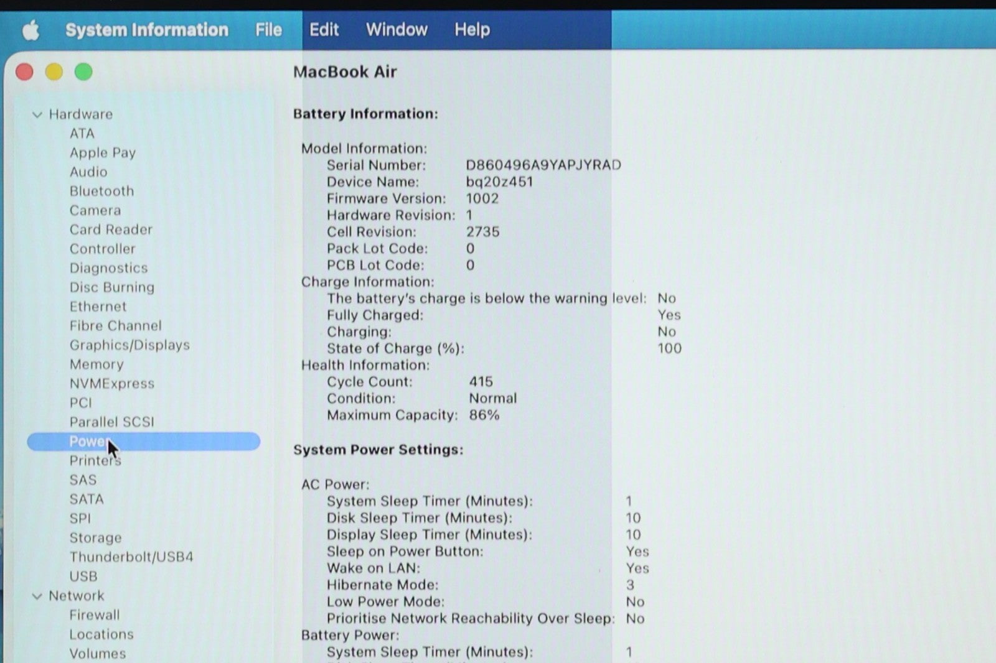Open the Apple menu icon
Image resolution: width=996 pixels, height=663 pixels.
coord(31,30)
